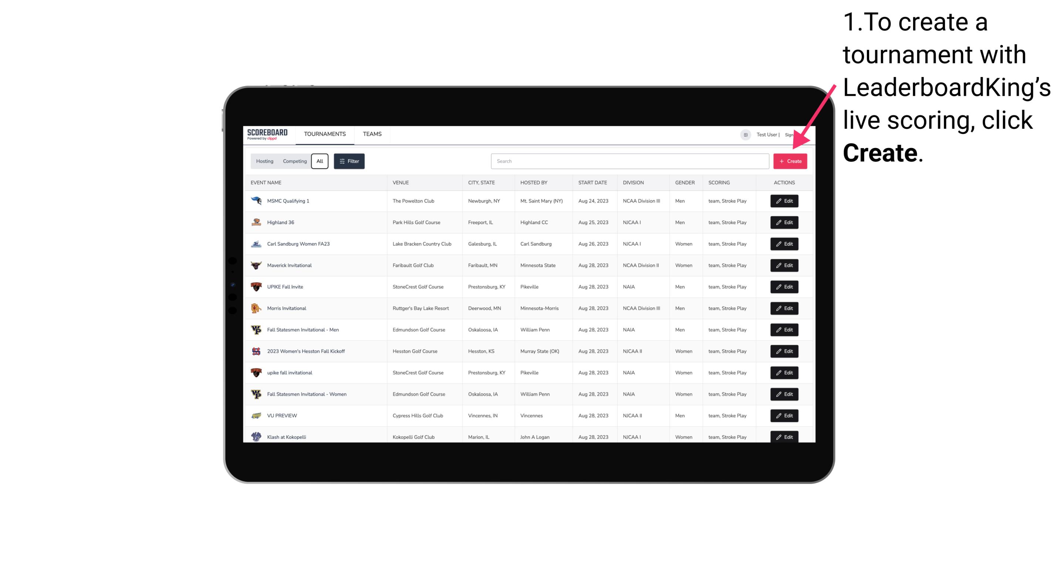Select the All filter toggle
This screenshot has height=569, width=1057.
[319, 161]
